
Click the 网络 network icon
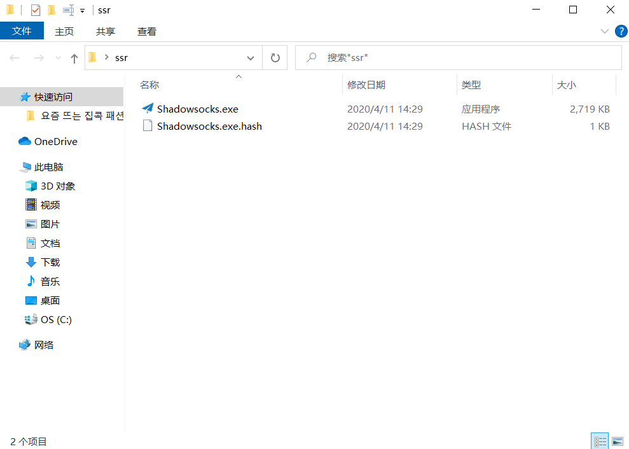(25, 345)
